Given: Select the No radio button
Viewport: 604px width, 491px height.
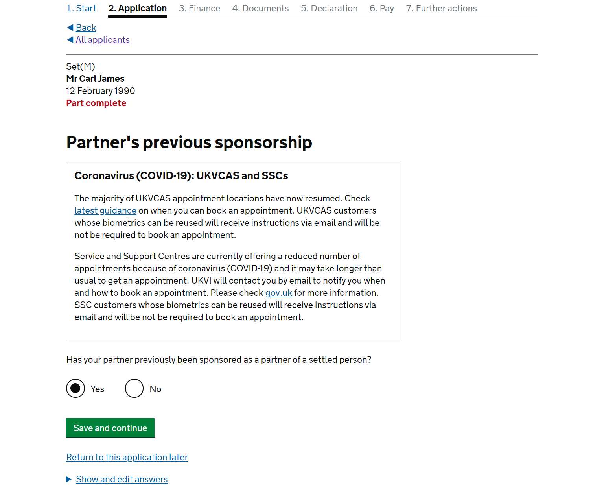Looking at the screenshot, I should click(x=134, y=388).
